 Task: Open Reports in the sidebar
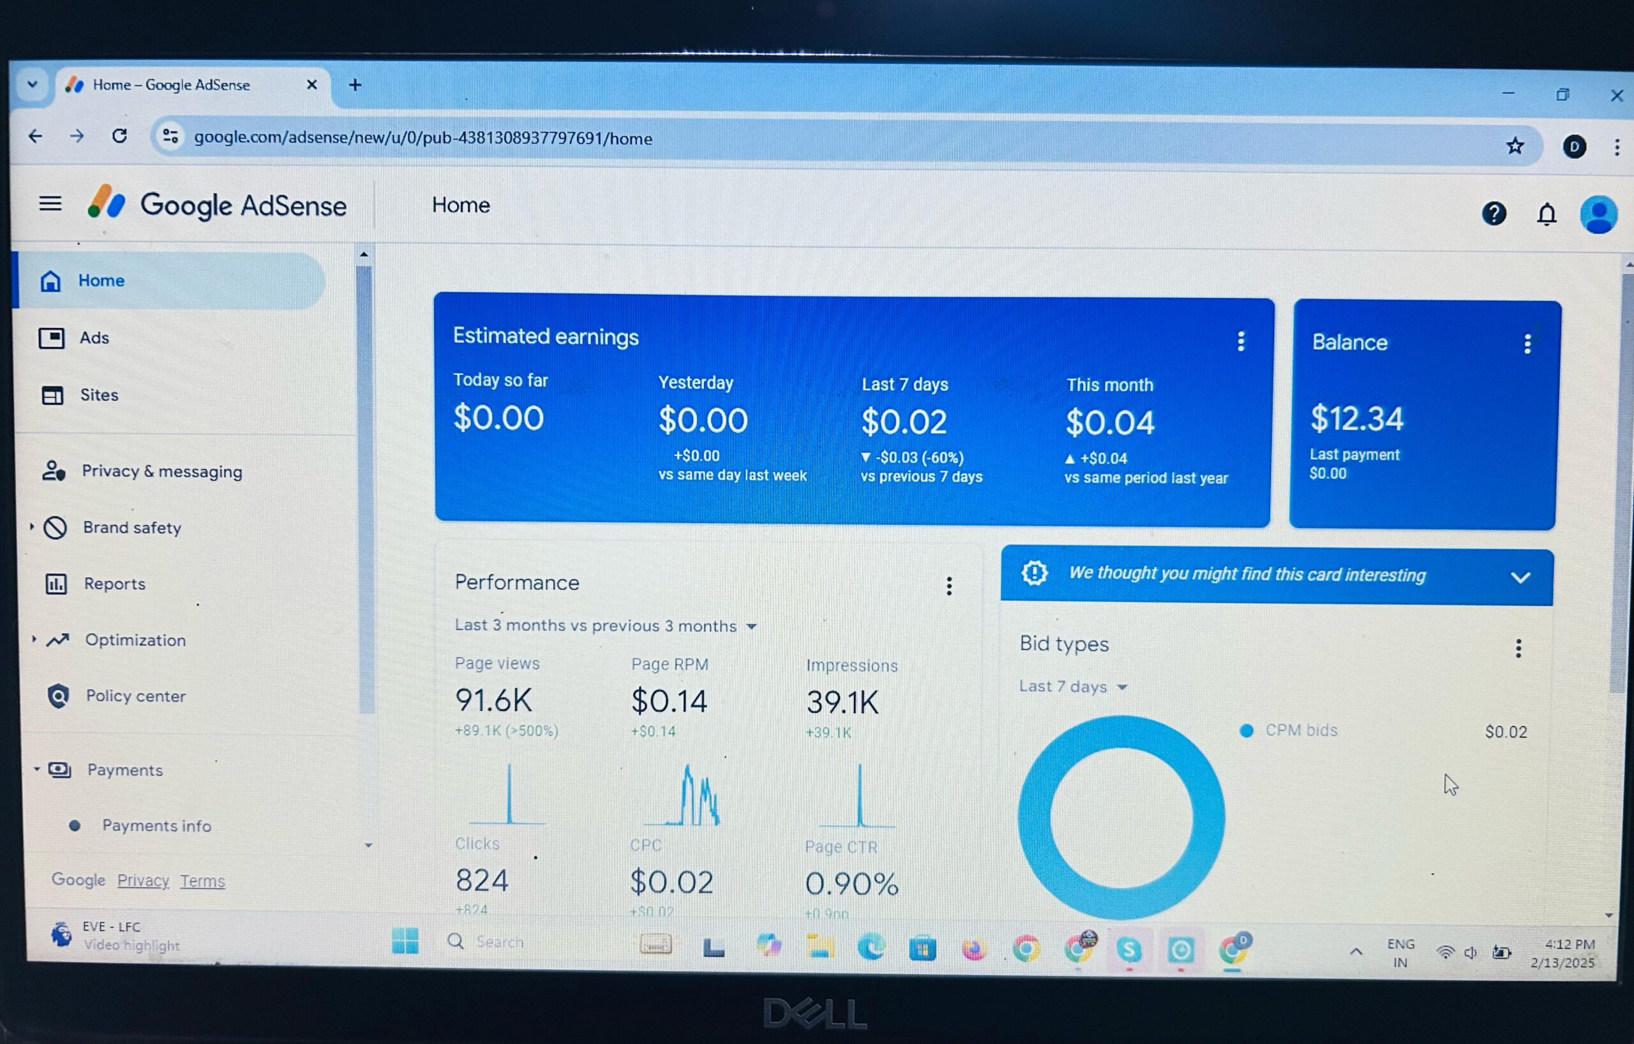click(95, 584)
